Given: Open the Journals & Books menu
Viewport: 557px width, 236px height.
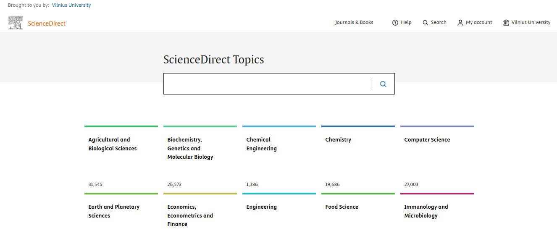Looking at the screenshot, I should [354, 23].
